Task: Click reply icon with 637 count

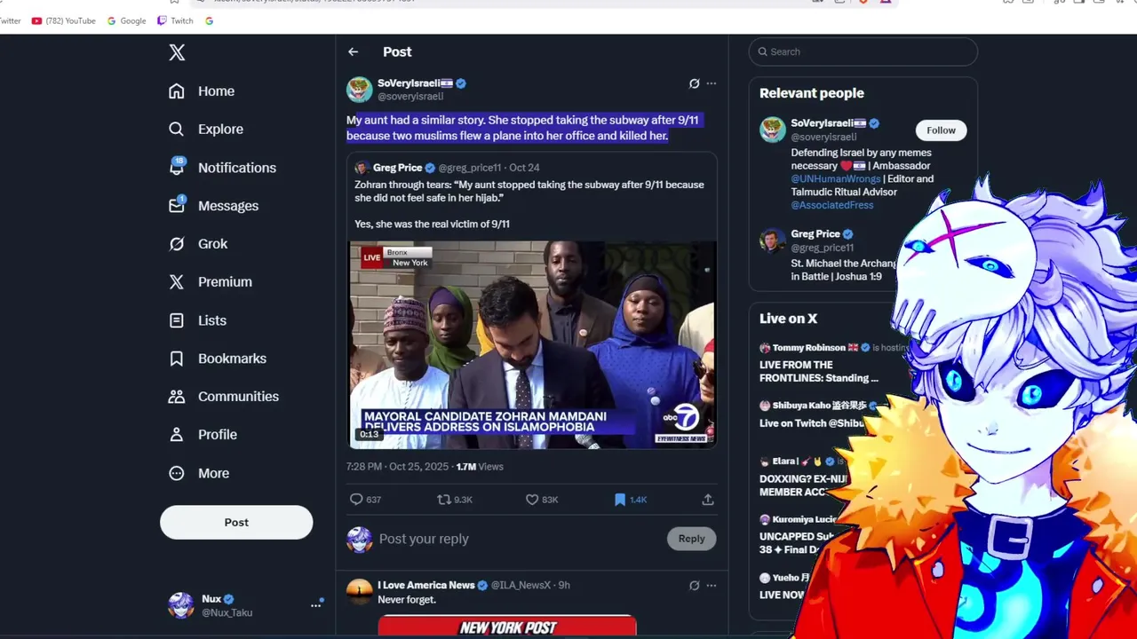Action: (x=365, y=500)
